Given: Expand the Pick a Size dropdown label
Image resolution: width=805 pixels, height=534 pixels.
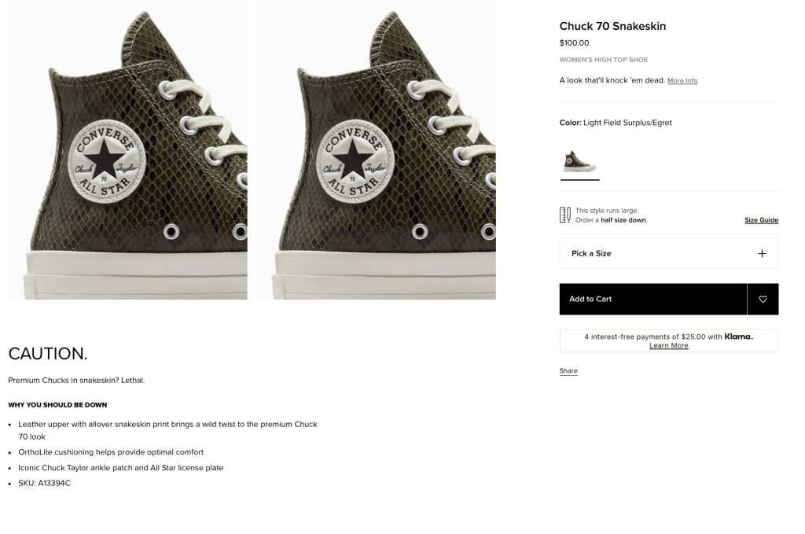Looking at the screenshot, I should pos(591,253).
